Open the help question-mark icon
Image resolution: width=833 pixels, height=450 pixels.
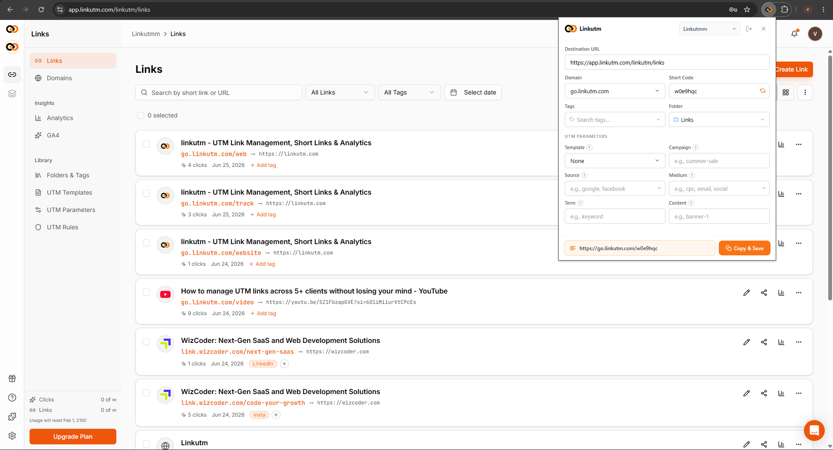click(x=12, y=398)
